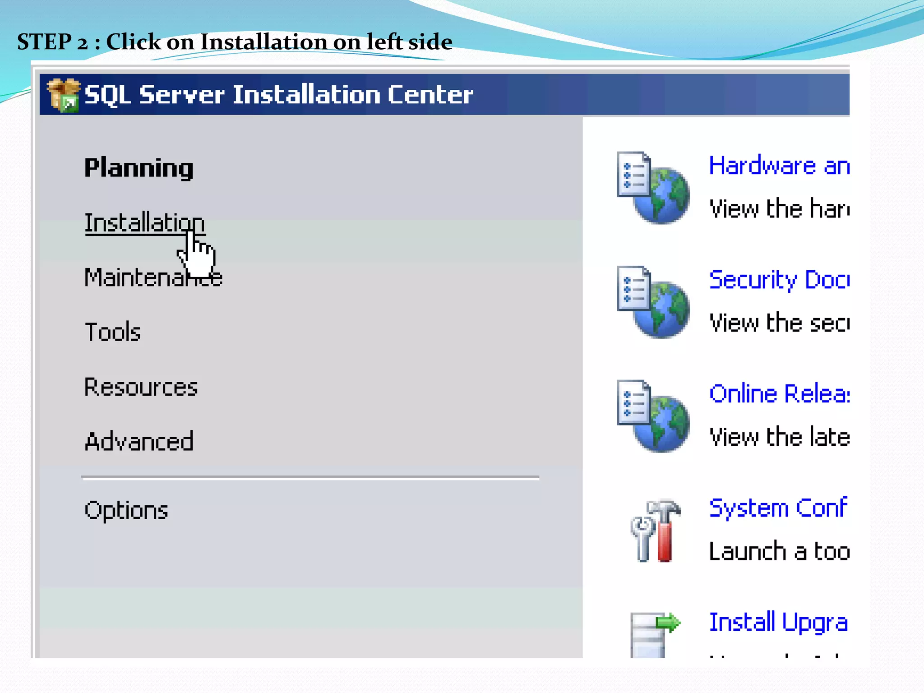This screenshot has width=924, height=693.
Task: Open the Resources section
Action: (141, 387)
